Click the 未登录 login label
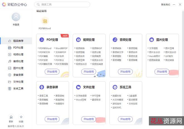The width and height of the screenshot is (184, 129). pos(16,24)
